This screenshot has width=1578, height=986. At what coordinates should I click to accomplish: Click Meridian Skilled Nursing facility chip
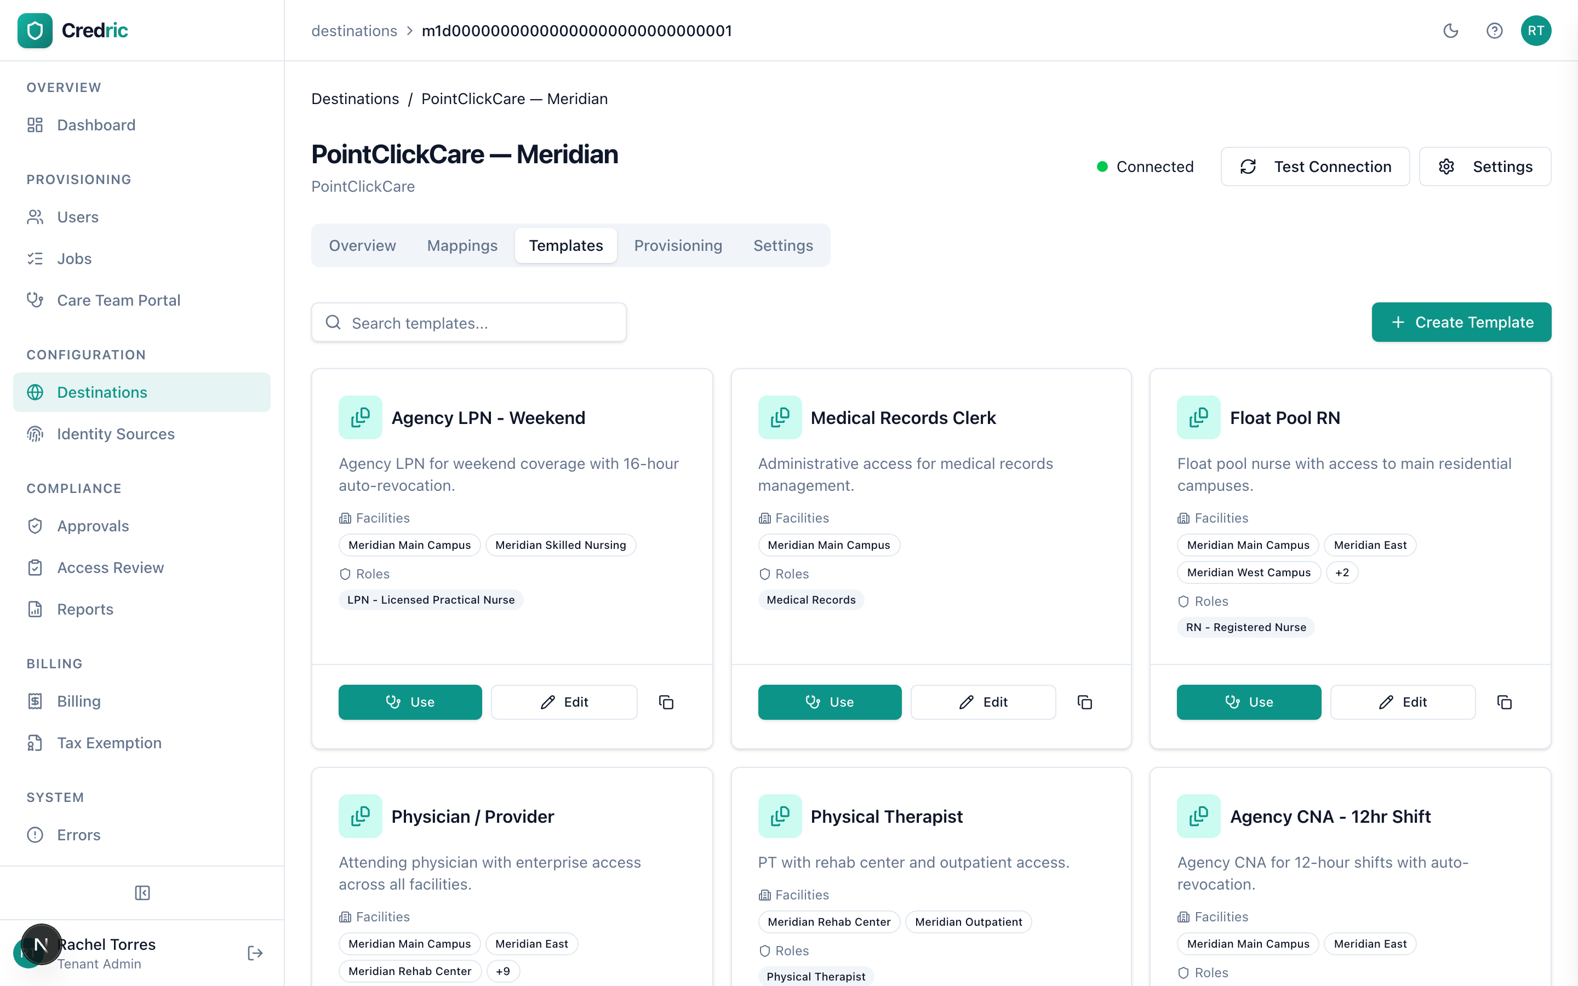click(x=560, y=545)
